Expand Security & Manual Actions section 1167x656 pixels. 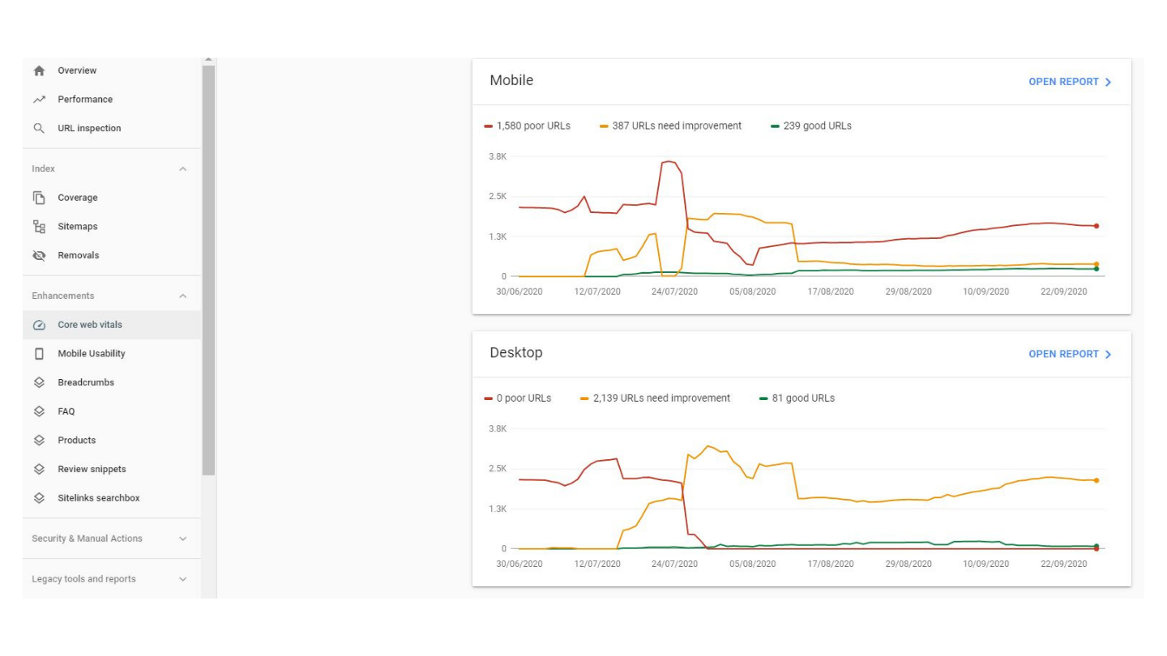click(x=182, y=539)
